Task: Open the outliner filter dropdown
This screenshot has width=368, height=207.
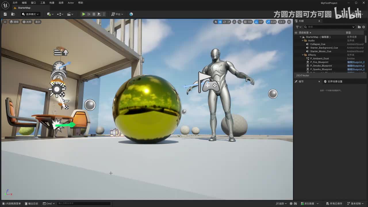Action: click(x=298, y=27)
